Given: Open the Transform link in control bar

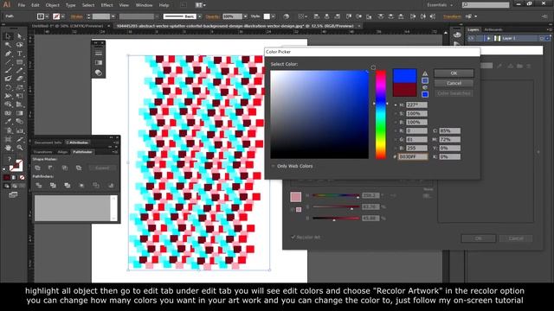Looking at the screenshot, I should 452,16.
